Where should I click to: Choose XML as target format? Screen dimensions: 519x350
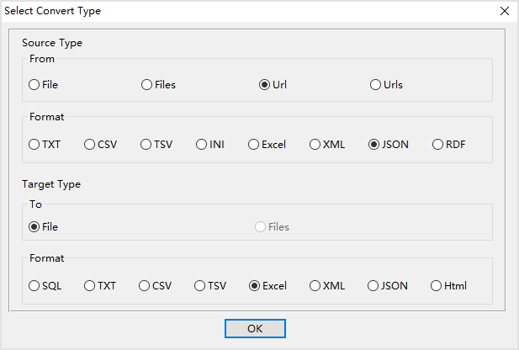point(315,286)
